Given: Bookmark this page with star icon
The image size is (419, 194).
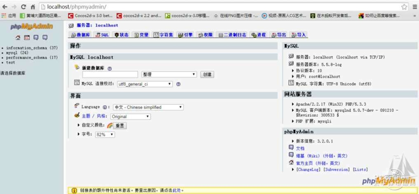Looking at the screenshot, I should click(404, 7).
